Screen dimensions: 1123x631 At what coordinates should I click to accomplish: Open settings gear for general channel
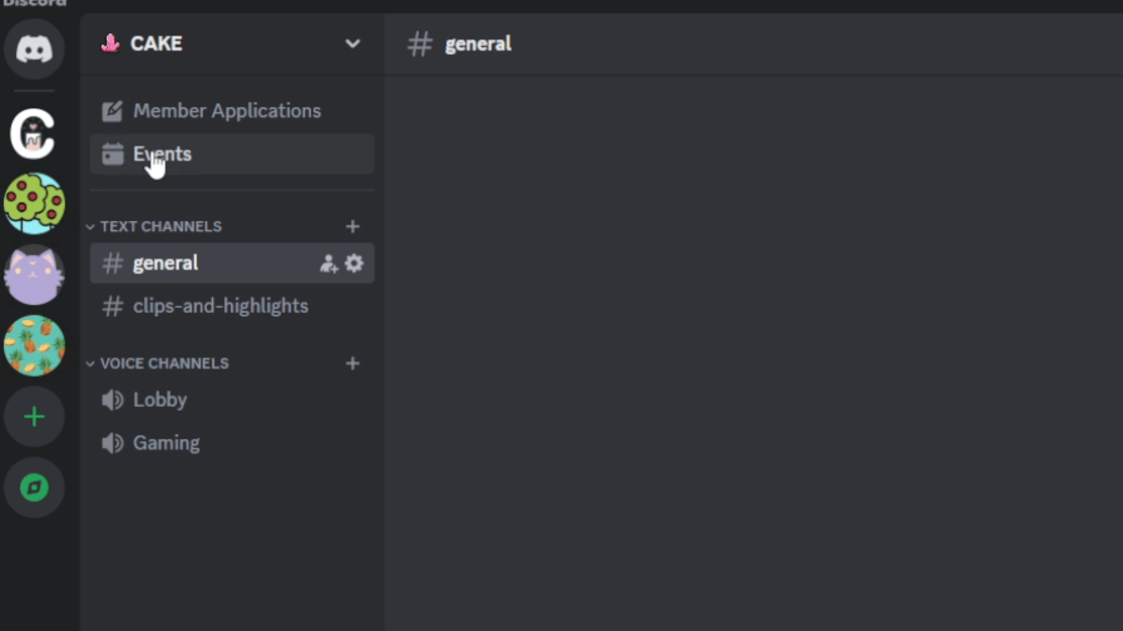(x=354, y=263)
